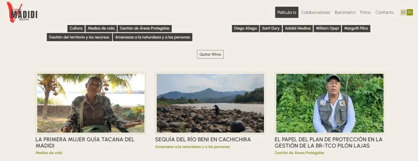Filter by Medios de vida tag
418x161 pixels.
101,29
